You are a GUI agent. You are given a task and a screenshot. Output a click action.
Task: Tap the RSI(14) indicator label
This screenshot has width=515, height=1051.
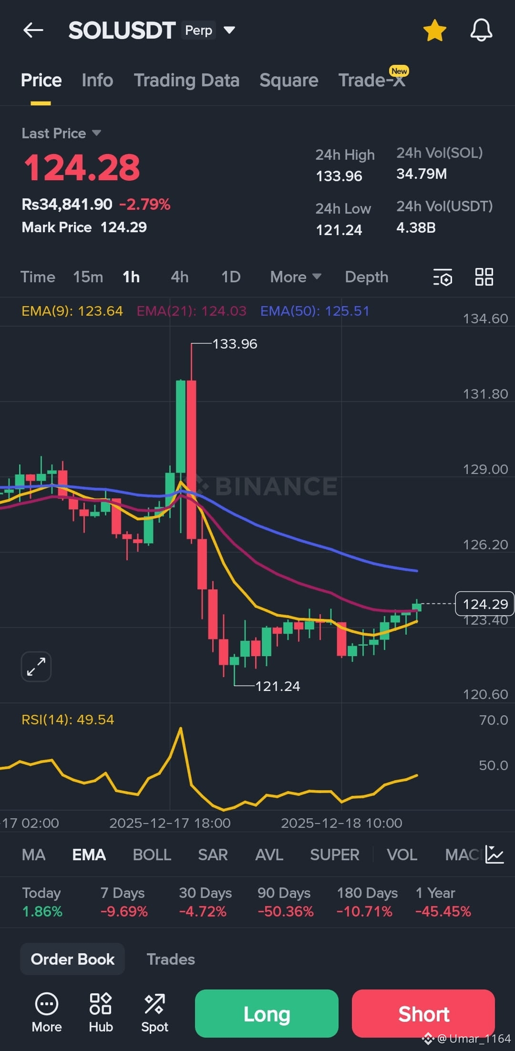click(x=68, y=720)
